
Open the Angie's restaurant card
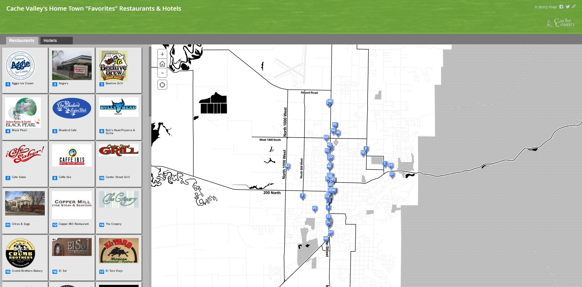pos(72,70)
